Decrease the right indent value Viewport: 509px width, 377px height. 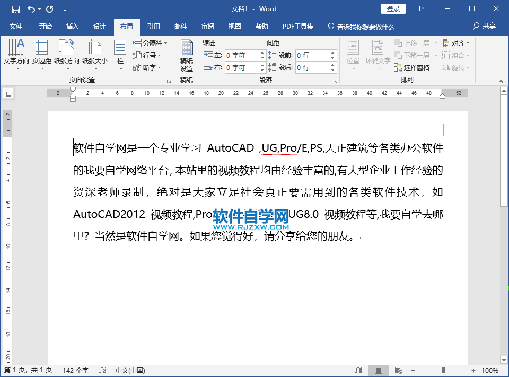click(262, 71)
